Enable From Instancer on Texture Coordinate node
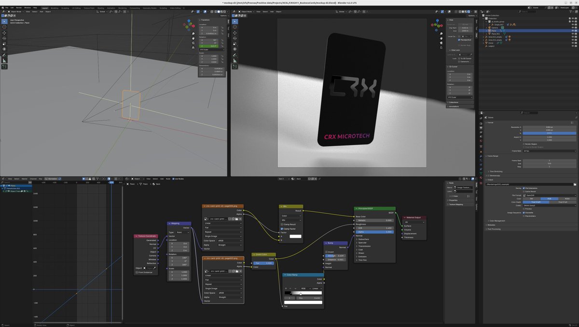Image resolution: width=579 pixels, height=327 pixels. [x=137, y=272]
